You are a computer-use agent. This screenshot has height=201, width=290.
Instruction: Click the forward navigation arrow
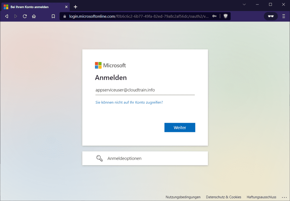[16, 16]
